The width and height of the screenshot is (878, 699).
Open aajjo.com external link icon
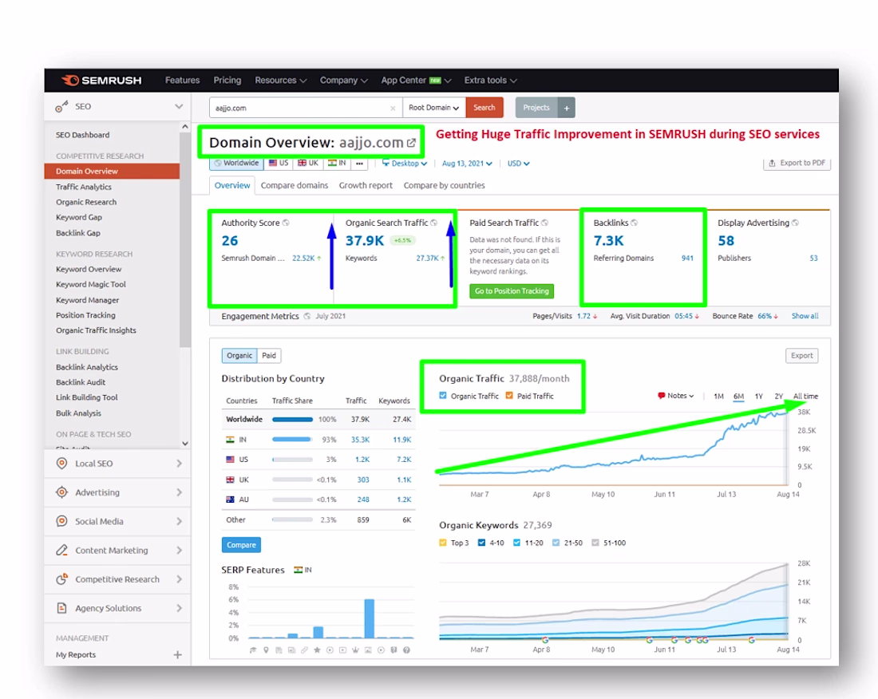coord(411,143)
